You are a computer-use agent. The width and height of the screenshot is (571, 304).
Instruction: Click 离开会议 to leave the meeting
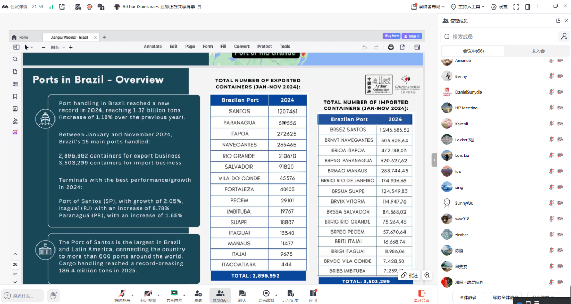[422, 296]
